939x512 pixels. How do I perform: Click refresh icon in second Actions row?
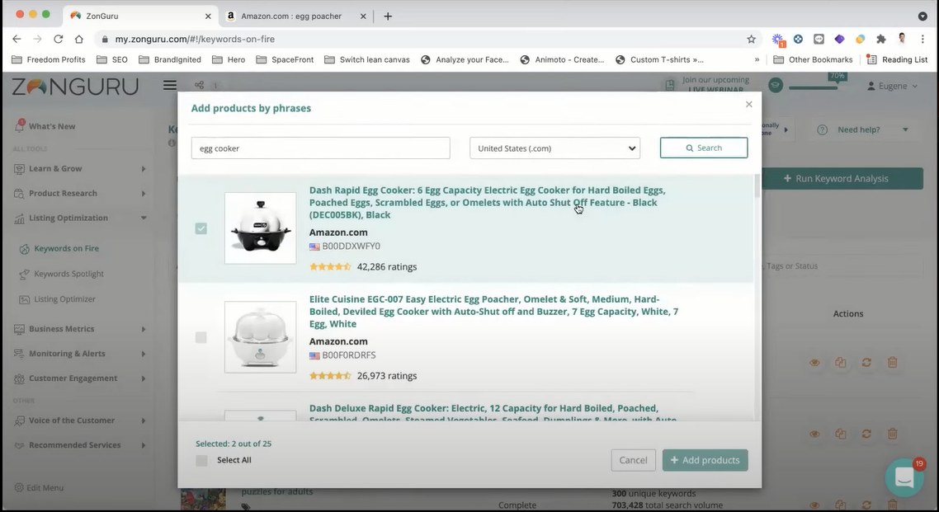[x=866, y=434]
